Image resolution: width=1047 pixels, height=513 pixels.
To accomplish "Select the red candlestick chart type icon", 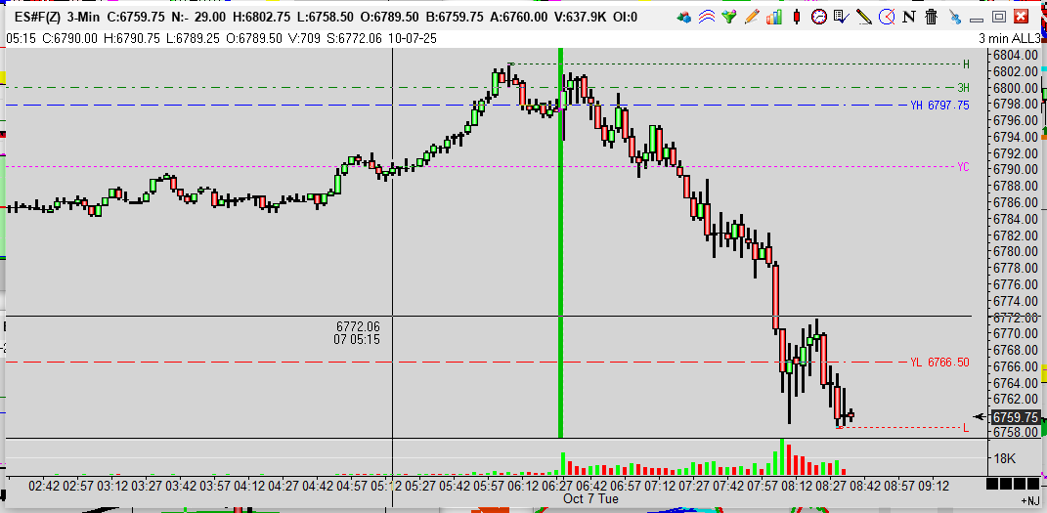I will click(x=797, y=17).
